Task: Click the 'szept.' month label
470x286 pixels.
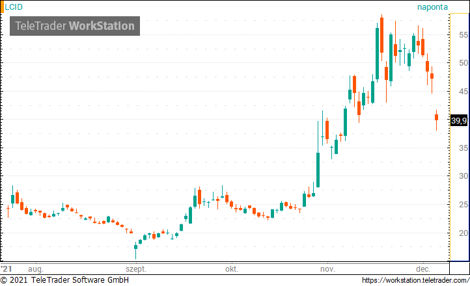Action: (136, 269)
